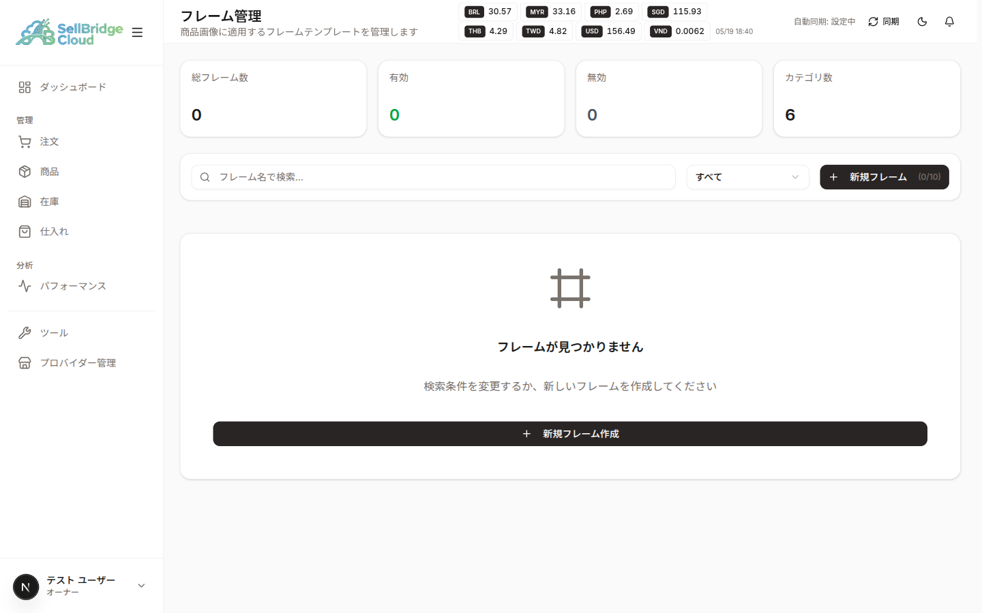Image resolution: width=982 pixels, height=613 pixels.
Task: Open ツール from the sidebar
Action: (82, 333)
